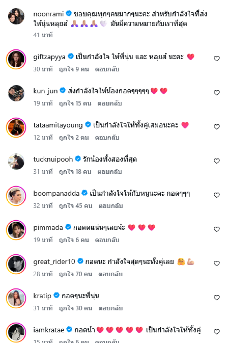227x343 pixels.
Task: Like iamkratae's comment with the heart
Action: (x=217, y=332)
